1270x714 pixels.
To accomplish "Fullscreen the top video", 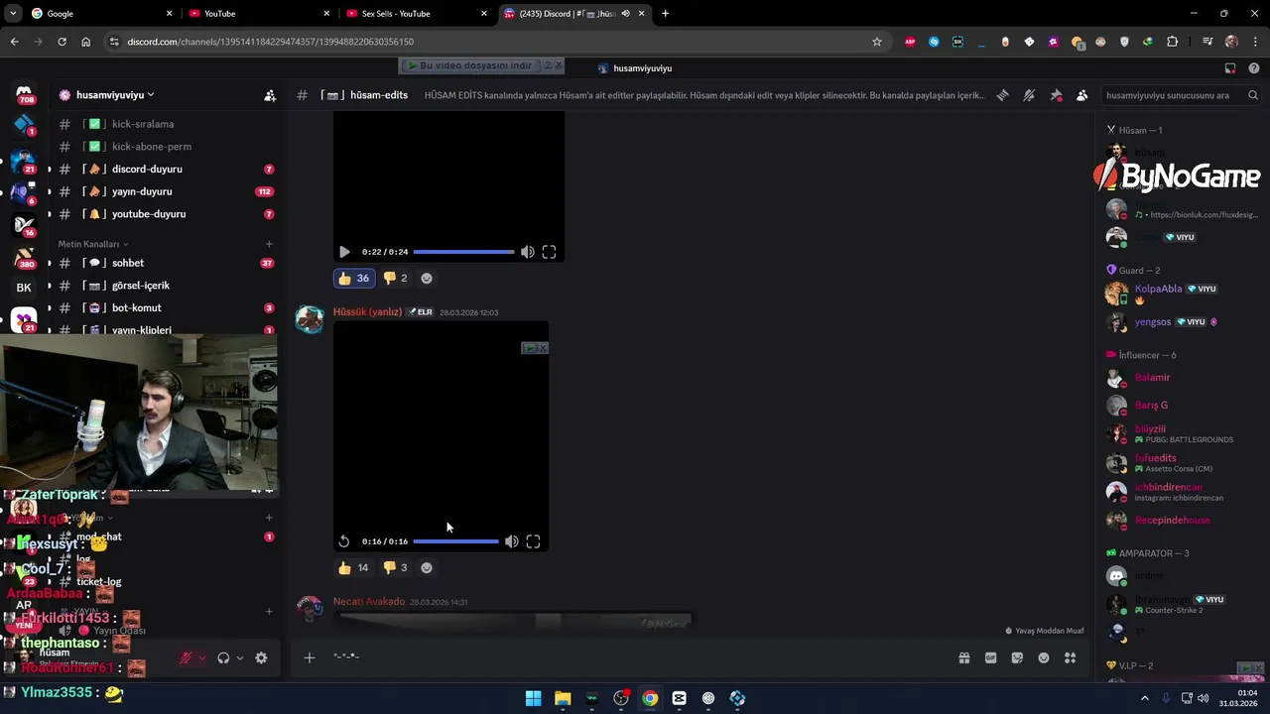I will coord(549,252).
